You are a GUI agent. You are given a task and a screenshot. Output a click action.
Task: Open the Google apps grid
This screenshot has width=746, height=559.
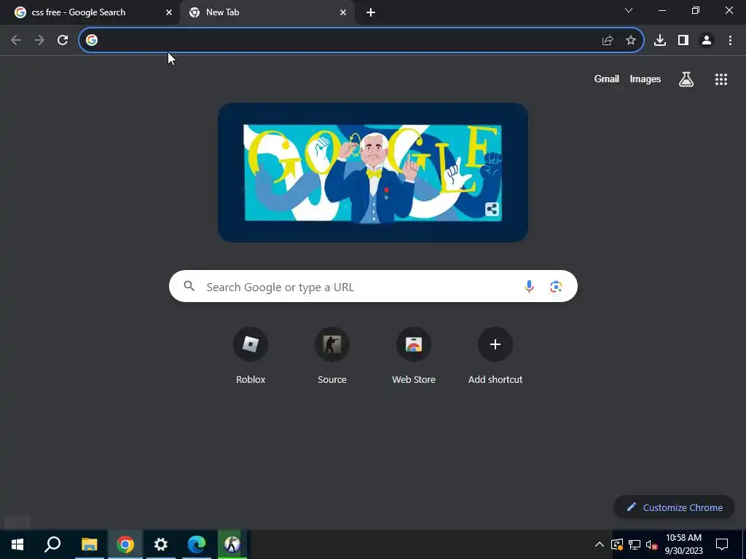(721, 79)
